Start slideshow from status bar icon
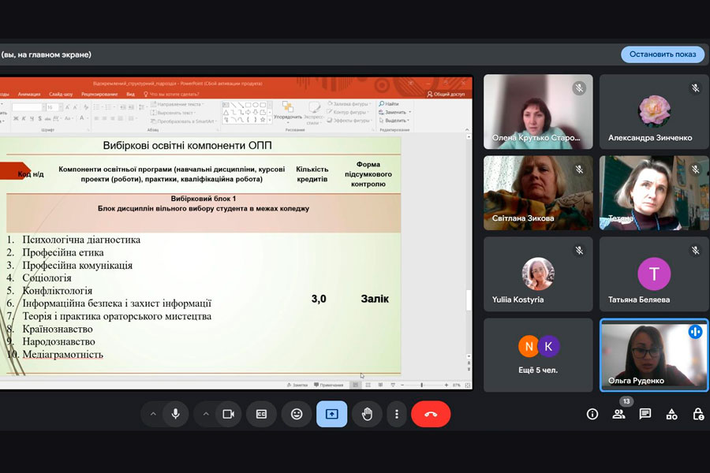This screenshot has width=710, height=473. (393, 385)
